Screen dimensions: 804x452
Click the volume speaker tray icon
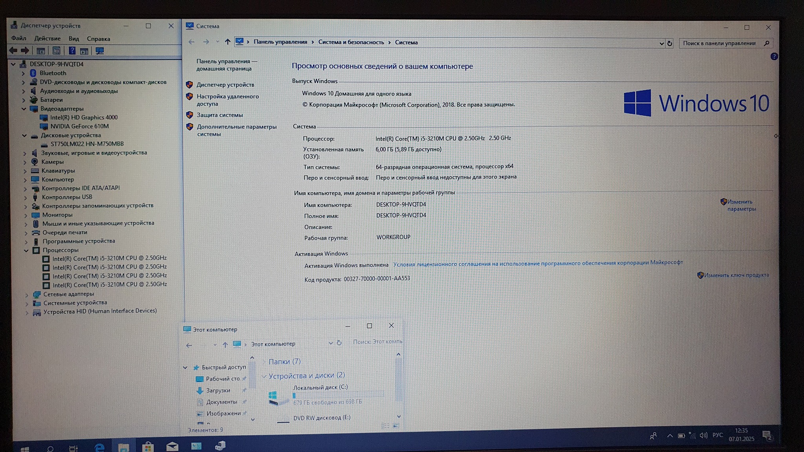tap(703, 436)
